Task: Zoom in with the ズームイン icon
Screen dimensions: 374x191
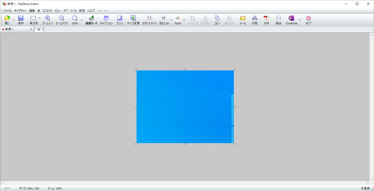Action: click(48, 20)
